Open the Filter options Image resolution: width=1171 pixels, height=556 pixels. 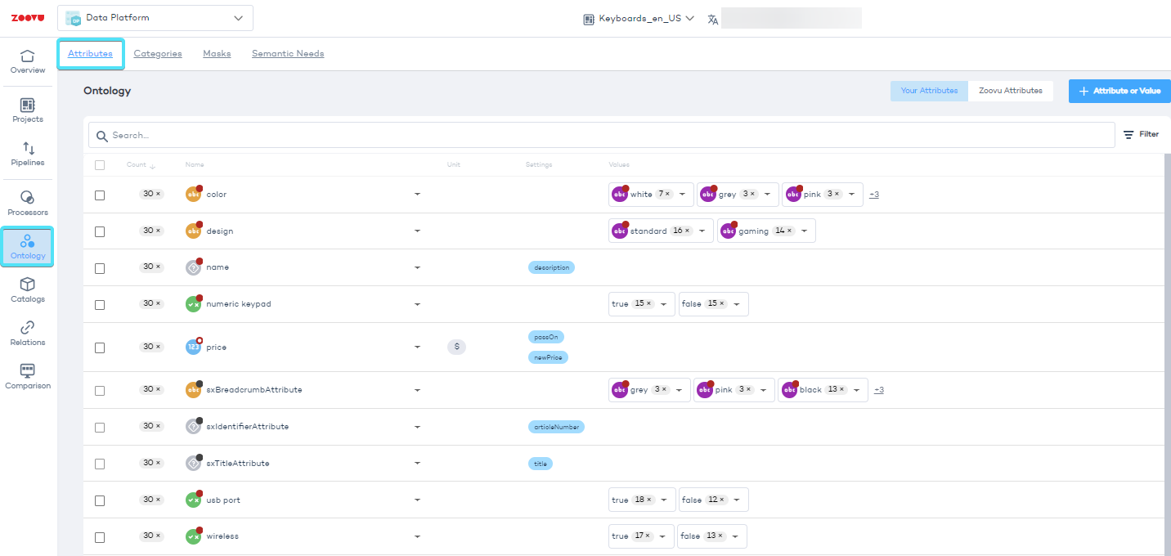[x=1141, y=134]
